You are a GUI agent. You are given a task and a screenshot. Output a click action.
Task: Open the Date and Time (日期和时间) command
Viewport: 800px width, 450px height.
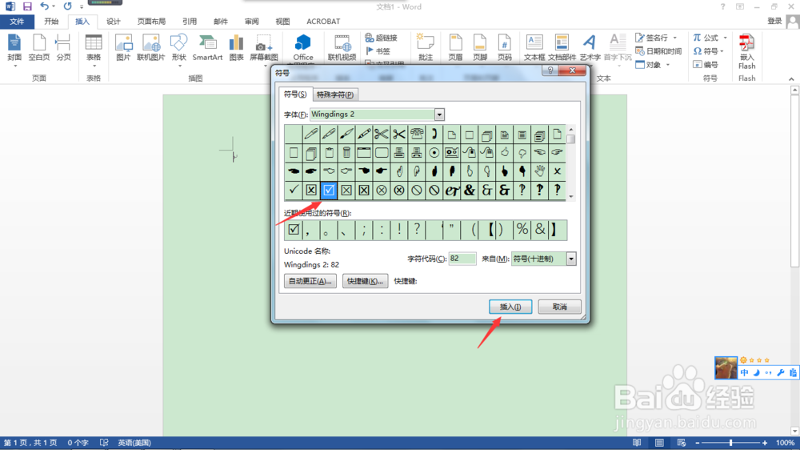click(658, 51)
